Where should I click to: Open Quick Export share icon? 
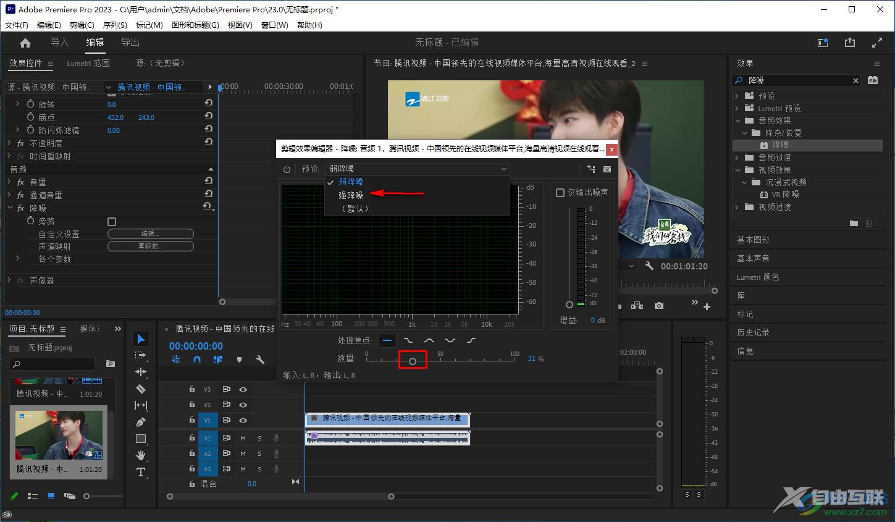850,43
